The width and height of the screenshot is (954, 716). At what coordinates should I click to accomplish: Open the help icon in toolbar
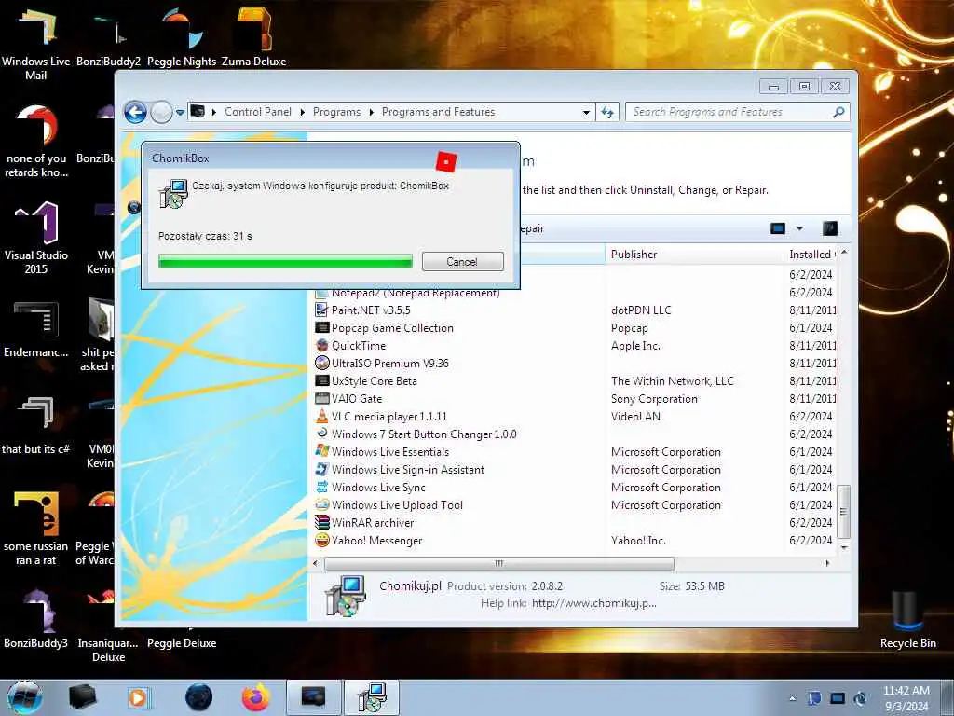(x=830, y=228)
